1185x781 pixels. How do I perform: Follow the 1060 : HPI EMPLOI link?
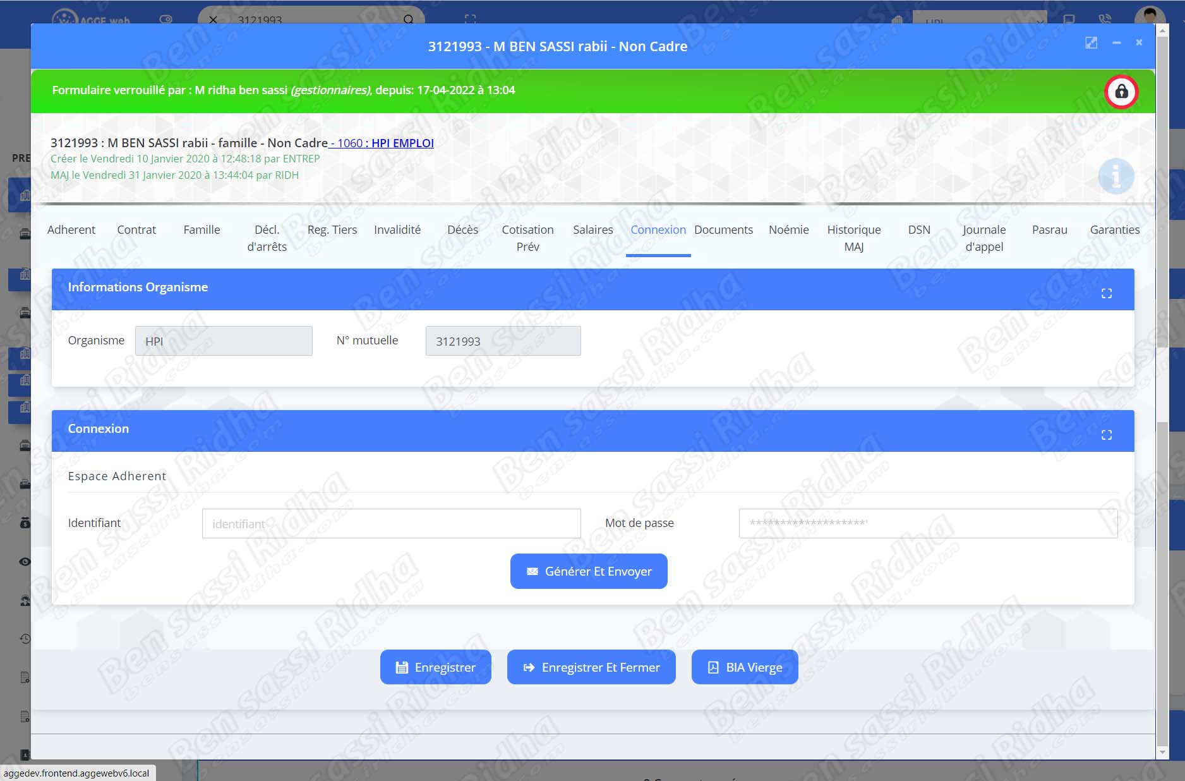click(382, 143)
